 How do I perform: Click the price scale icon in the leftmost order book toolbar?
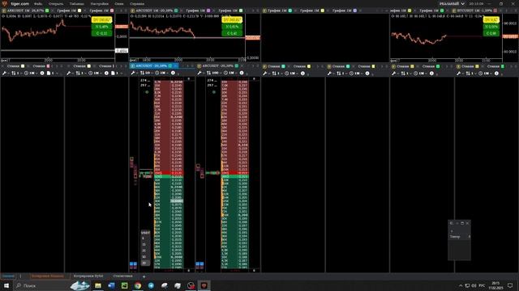(14, 73)
